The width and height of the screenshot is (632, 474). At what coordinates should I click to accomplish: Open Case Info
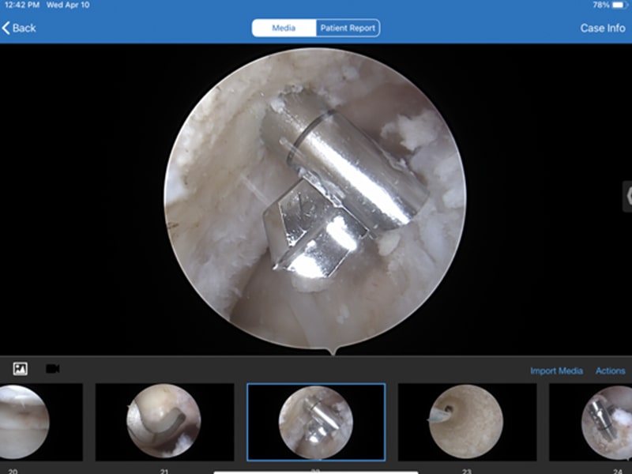pos(603,28)
